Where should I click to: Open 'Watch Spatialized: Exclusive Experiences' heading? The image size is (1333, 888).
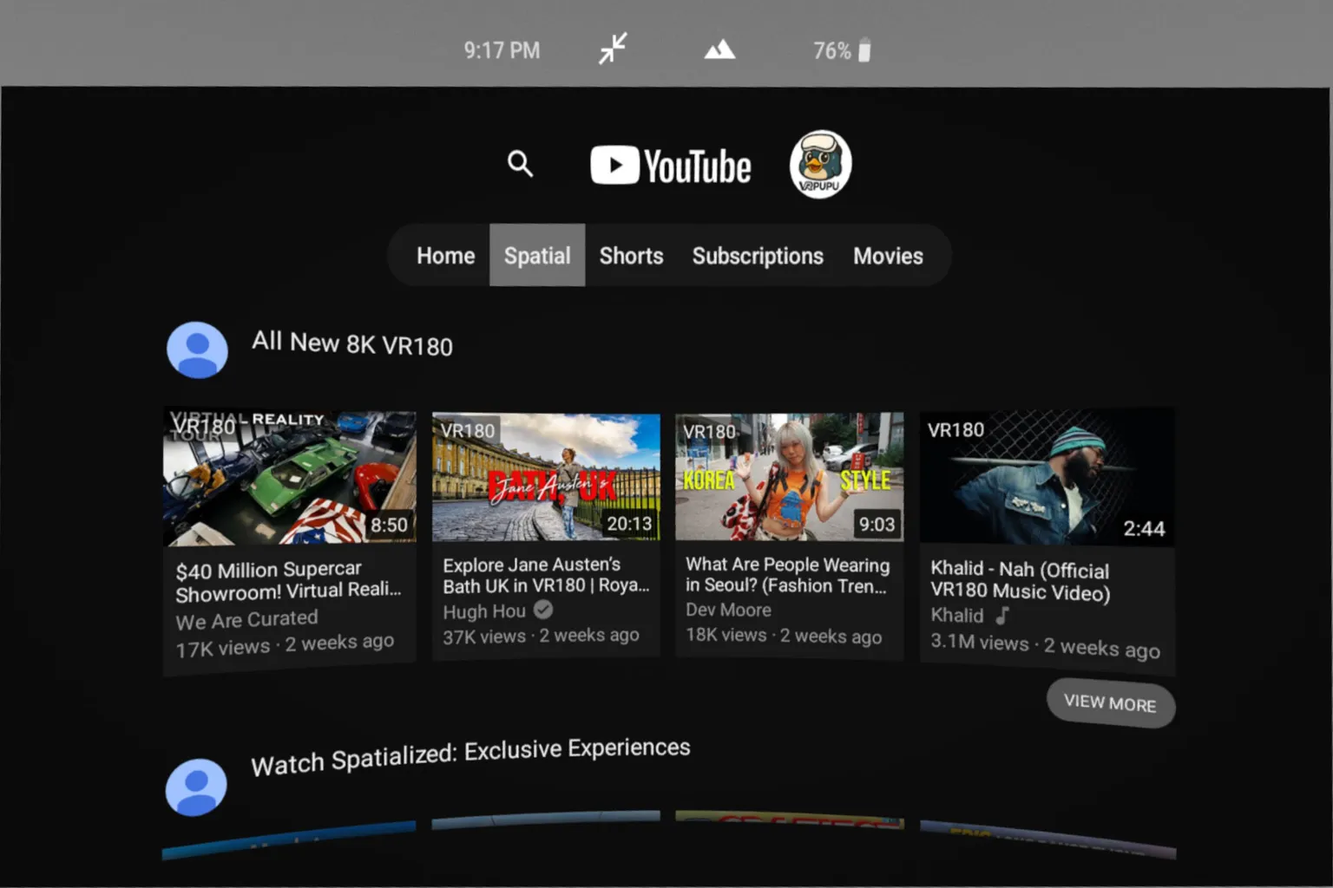[x=470, y=756]
